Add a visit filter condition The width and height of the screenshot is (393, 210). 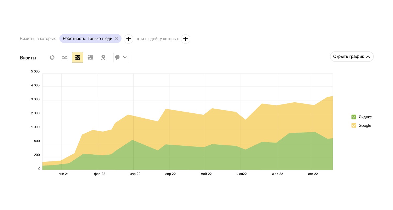(128, 39)
